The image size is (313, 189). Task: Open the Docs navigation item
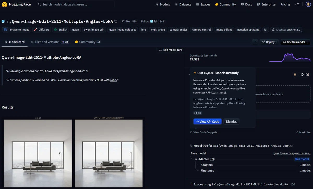coord(246,4)
